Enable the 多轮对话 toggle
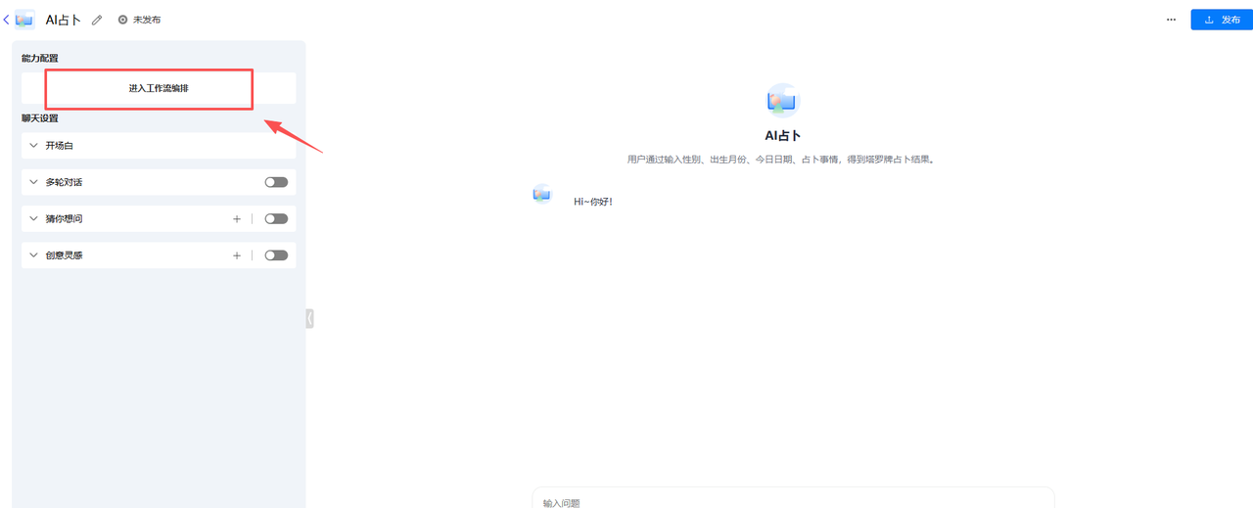The width and height of the screenshot is (1253, 508). (x=276, y=182)
